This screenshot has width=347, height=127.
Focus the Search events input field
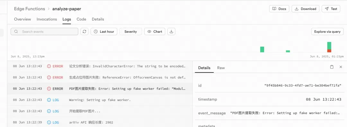[x=44, y=31]
